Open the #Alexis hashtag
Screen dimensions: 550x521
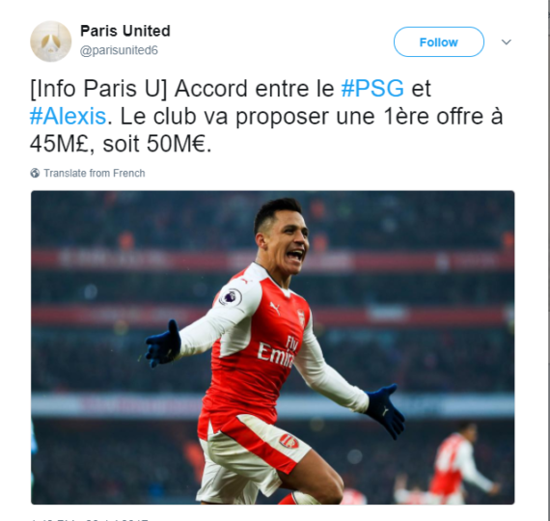pyautogui.click(x=68, y=116)
